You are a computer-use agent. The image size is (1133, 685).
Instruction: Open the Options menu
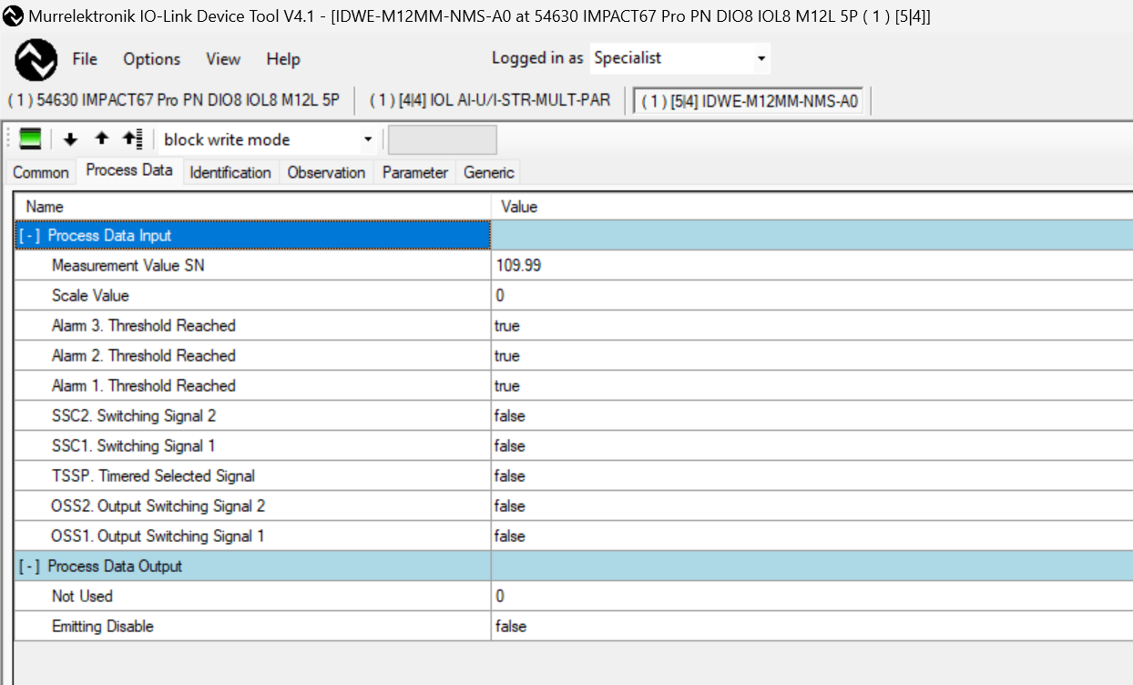pos(151,59)
